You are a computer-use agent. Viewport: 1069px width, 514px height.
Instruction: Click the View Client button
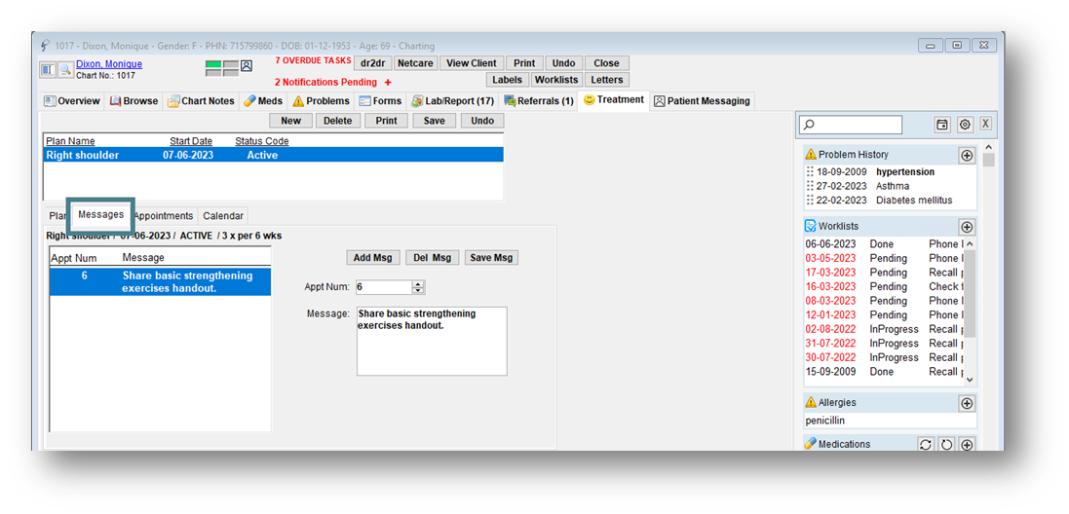[471, 63]
